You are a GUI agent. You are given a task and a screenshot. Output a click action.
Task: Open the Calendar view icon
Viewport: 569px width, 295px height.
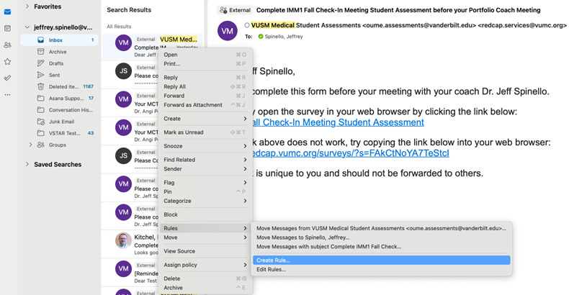pyautogui.click(x=7, y=28)
